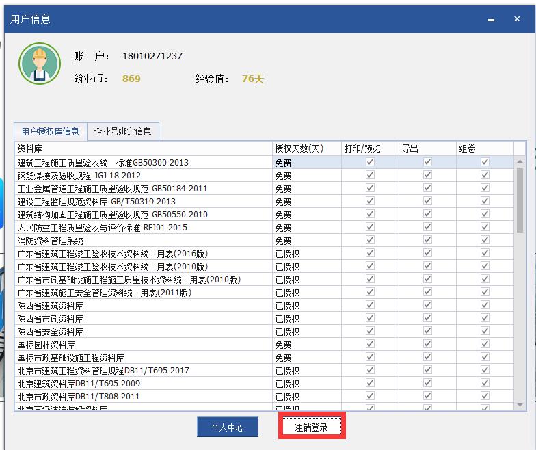The image size is (536, 450).
Task: Click the 打印/预览 column header
Action: pyautogui.click(x=369, y=148)
